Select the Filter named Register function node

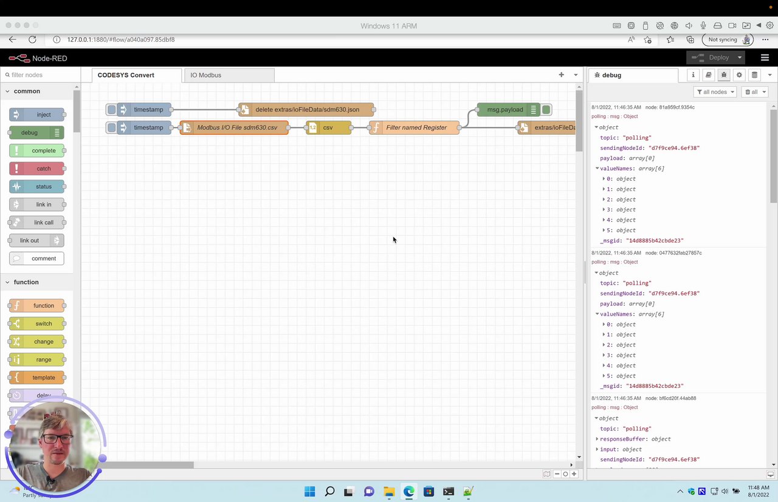(414, 127)
